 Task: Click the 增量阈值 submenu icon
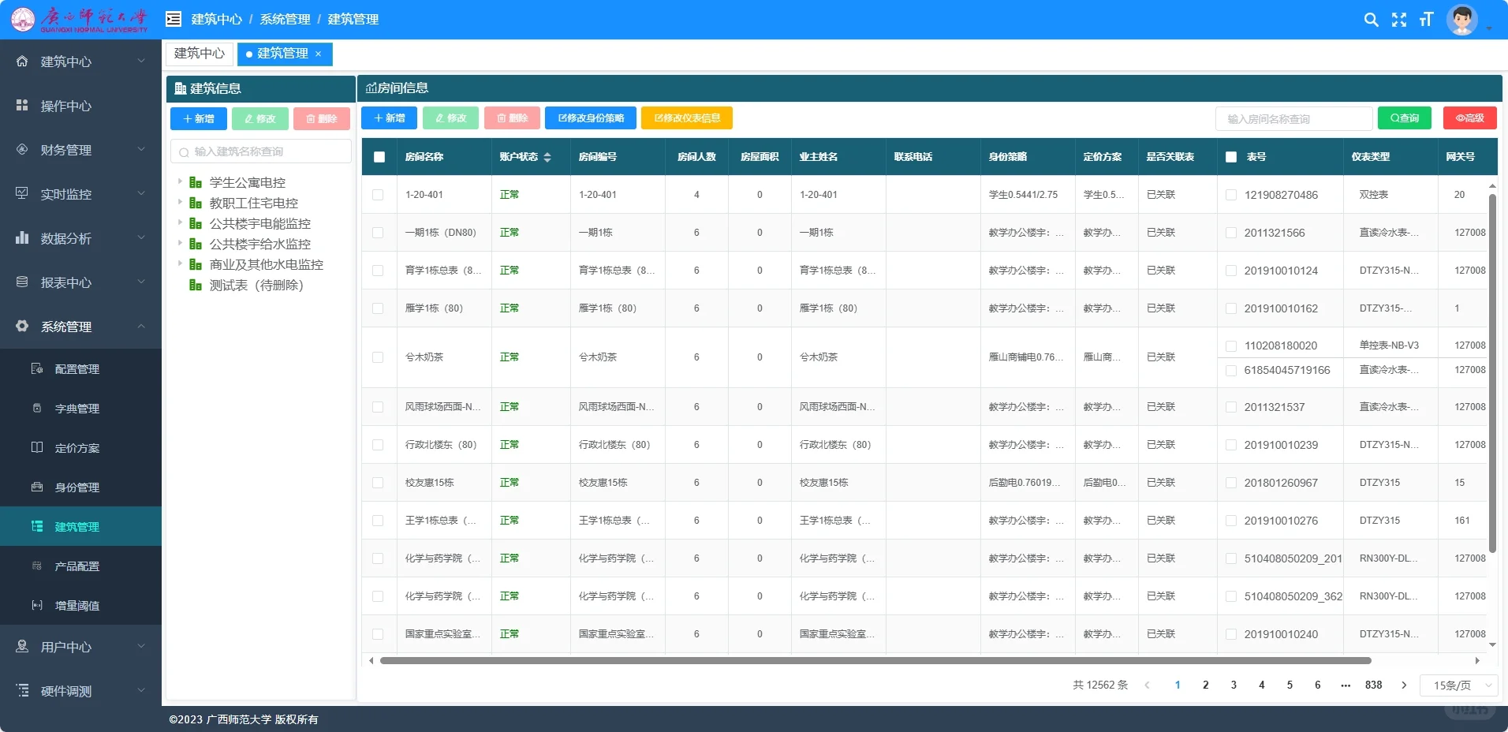coord(36,605)
